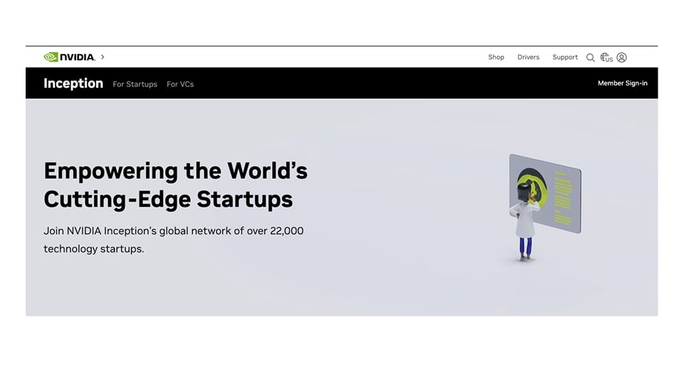Select the For Startups menu item
The height and width of the screenshot is (385, 684).
[135, 84]
